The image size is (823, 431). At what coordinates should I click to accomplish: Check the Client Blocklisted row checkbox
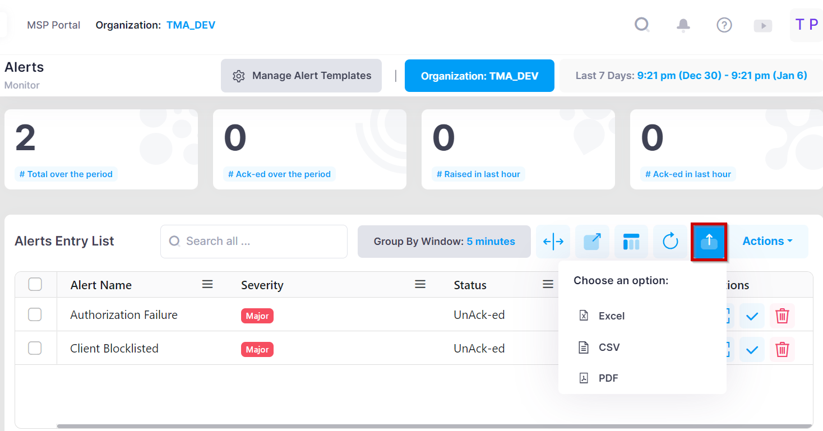click(35, 349)
